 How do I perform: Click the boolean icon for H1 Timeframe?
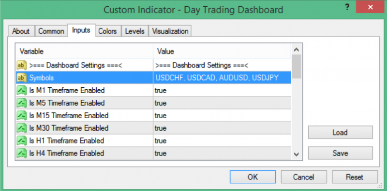point(22,140)
